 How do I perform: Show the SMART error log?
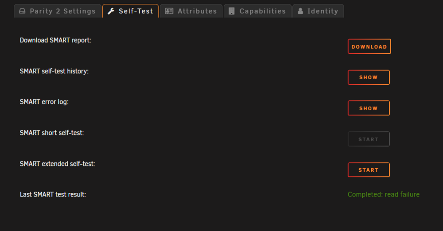pos(369,108)
